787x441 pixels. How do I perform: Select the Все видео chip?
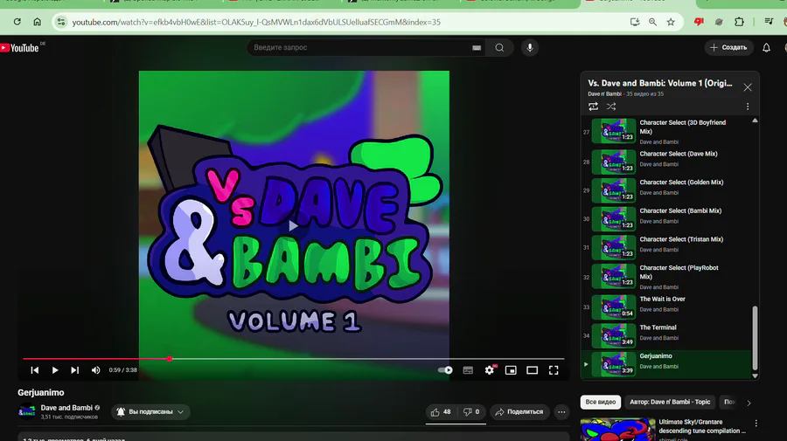600,402
